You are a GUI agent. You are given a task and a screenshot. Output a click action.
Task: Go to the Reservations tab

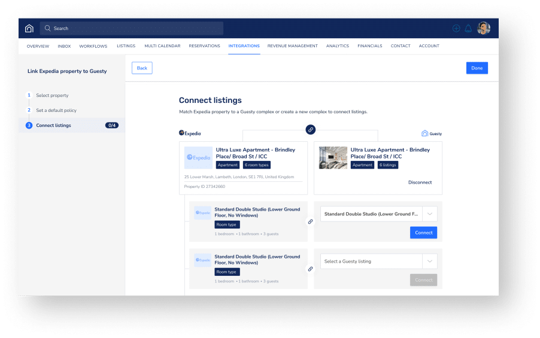[x=204, y=46]
